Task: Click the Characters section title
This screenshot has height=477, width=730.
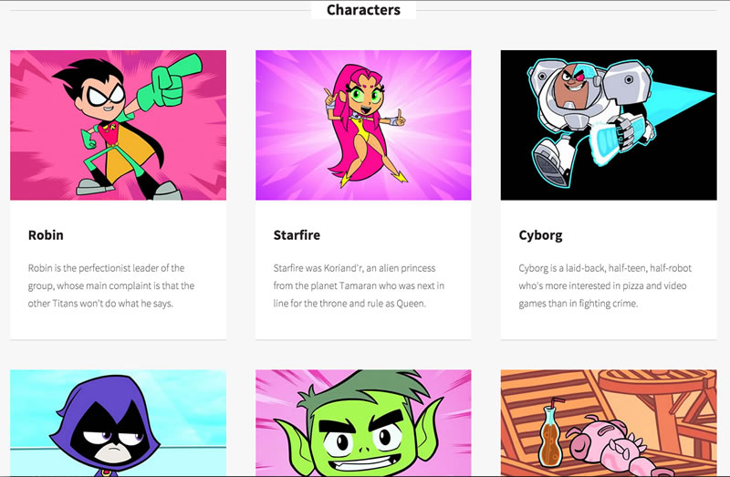Action: point(363,10)
